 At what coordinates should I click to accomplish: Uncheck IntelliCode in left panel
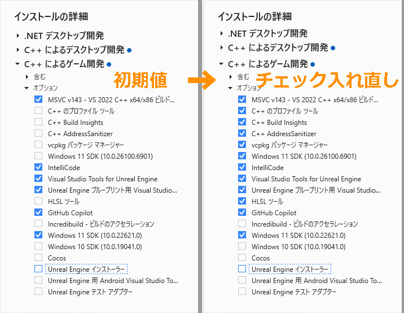(38, 167)
